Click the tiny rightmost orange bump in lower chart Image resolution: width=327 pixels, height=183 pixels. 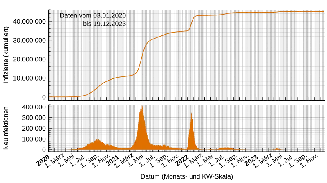tap(277, 149)
